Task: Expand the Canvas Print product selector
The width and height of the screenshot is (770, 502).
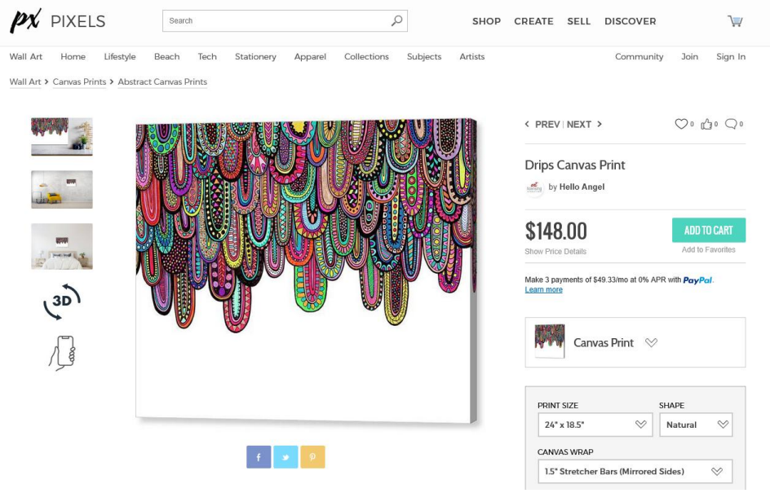Action: click(635, 342)
